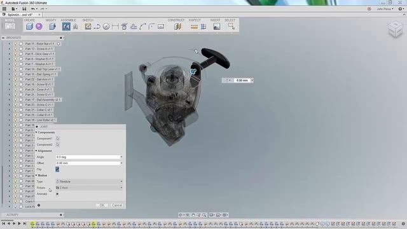The image size is (407, 229).
Task: Toggle visibility bulb for Part 11 - Rotor Nut
Action: coord(15,44)
